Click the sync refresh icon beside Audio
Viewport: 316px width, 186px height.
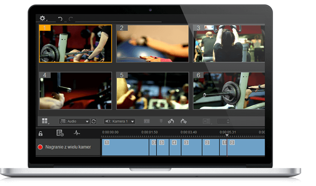point(94,121)
